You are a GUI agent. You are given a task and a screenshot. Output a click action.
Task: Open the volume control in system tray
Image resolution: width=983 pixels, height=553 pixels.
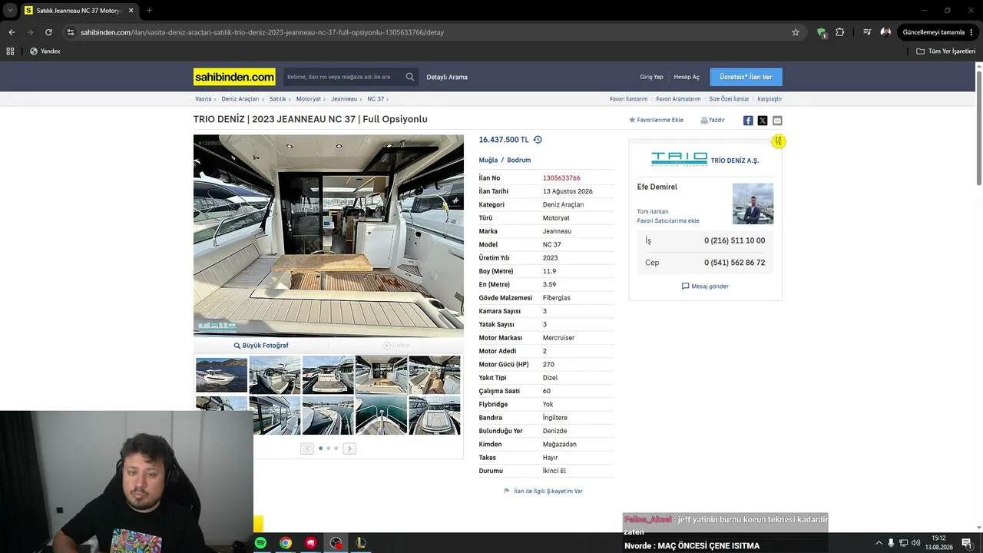click(x=915, y=543)
